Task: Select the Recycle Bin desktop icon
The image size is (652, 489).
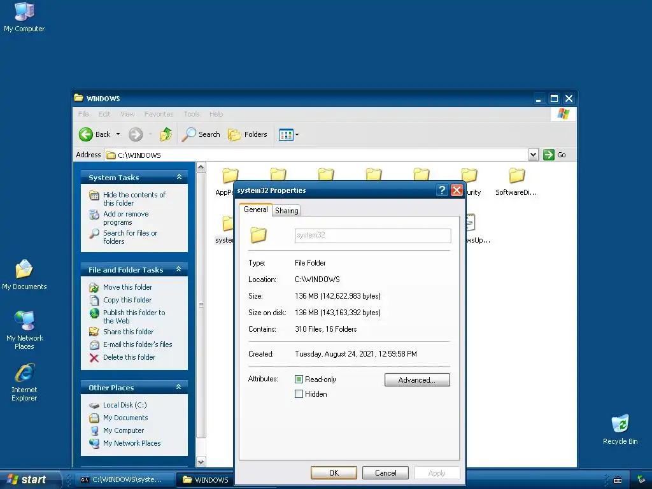Action: coord(620,430)
